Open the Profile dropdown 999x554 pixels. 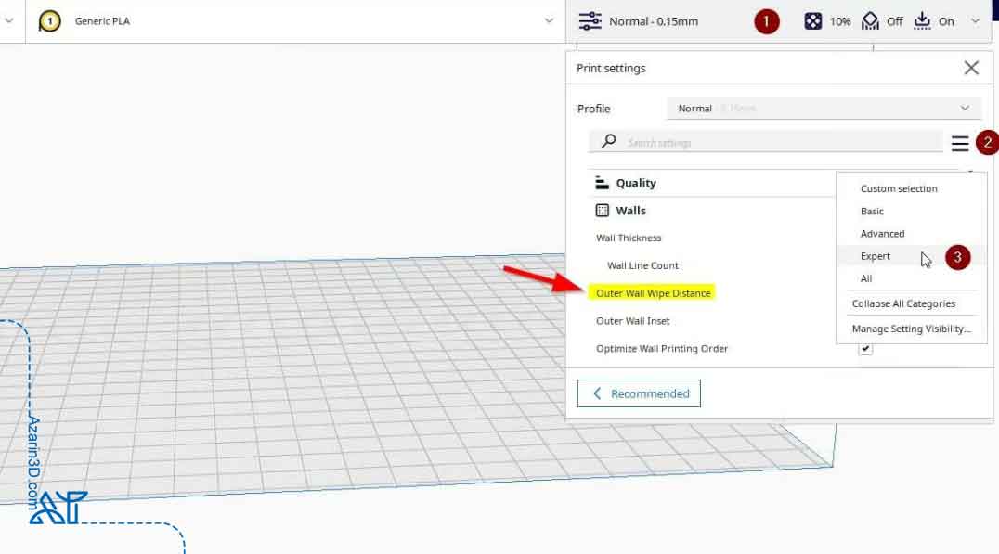click(823, 109)
